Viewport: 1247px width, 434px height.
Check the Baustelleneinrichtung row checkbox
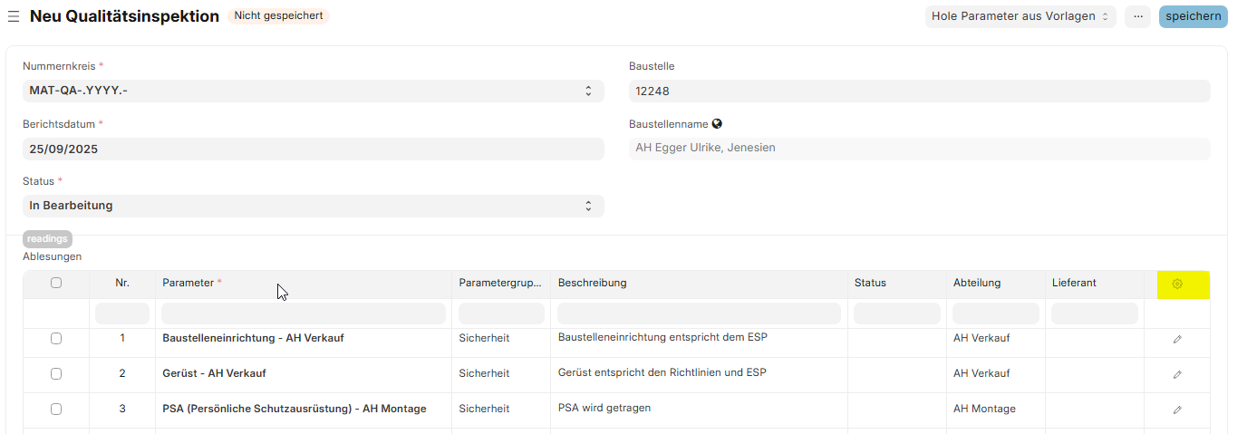56,338
